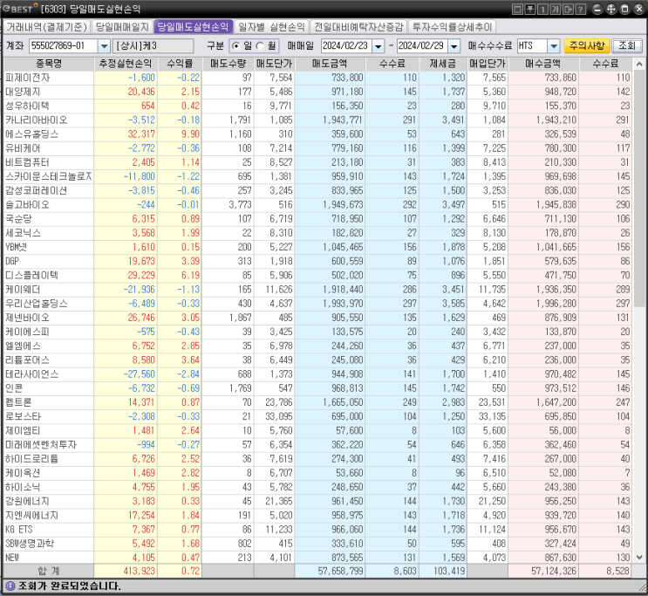648x596 pixels.
Task: Expand the 매수수수료 HTS dropdown
Action: pyautogui.click(x=553, y=46)
